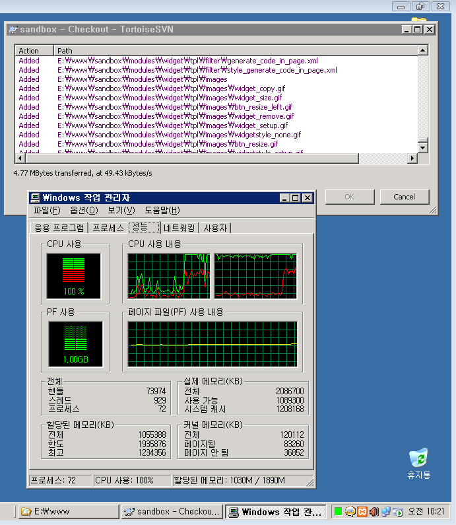This screenshot has height=525, width=456.
Task: Click the transfer status text 4.77 MBytes transferred
Action: pos(82,173)
